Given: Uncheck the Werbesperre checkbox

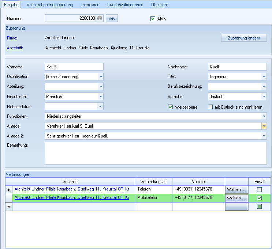Looking at the screenshot, I should click(x=170, y=107).
